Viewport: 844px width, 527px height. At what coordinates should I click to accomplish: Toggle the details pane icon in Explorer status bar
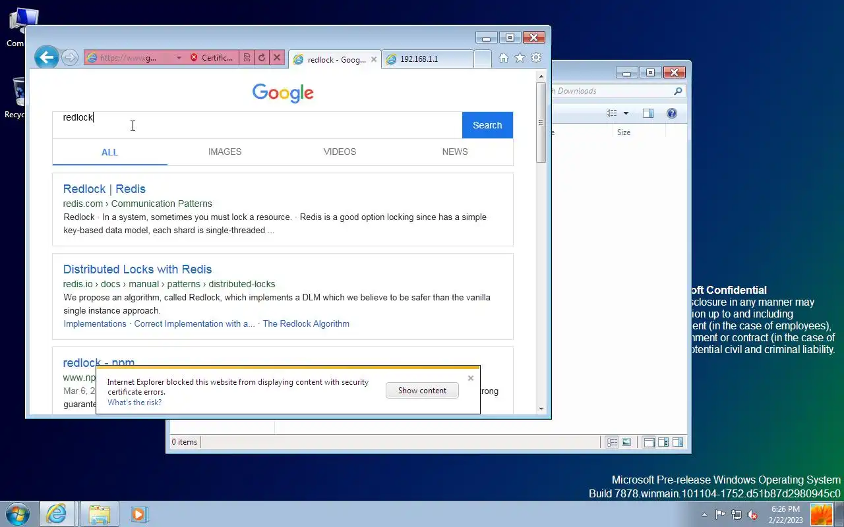(x=663, y=443)
